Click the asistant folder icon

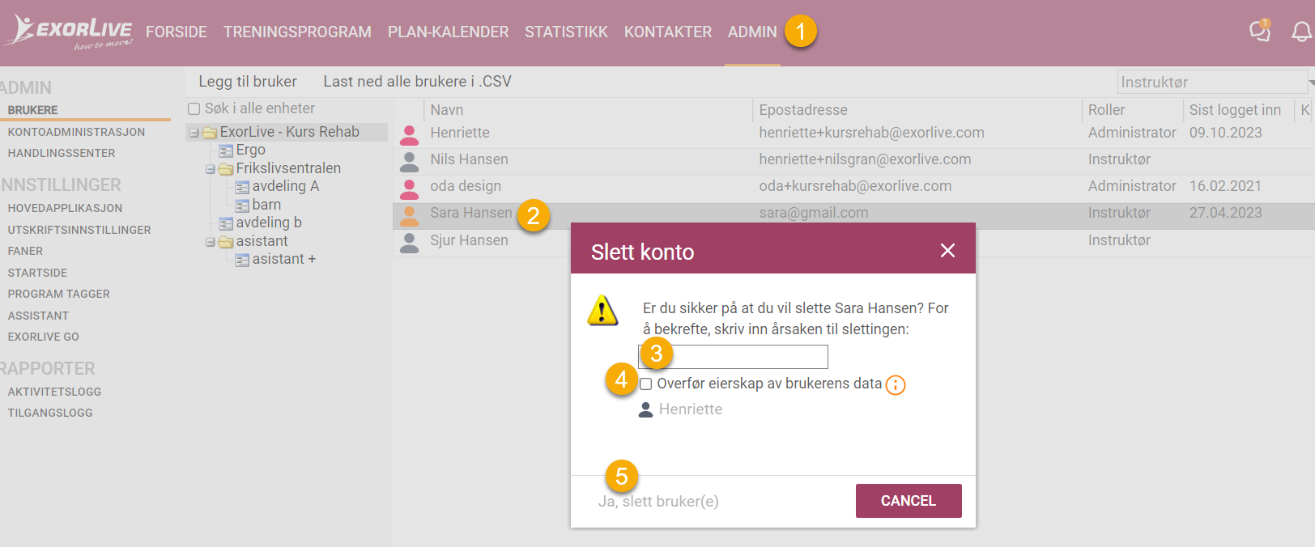(x=226, y=242)
